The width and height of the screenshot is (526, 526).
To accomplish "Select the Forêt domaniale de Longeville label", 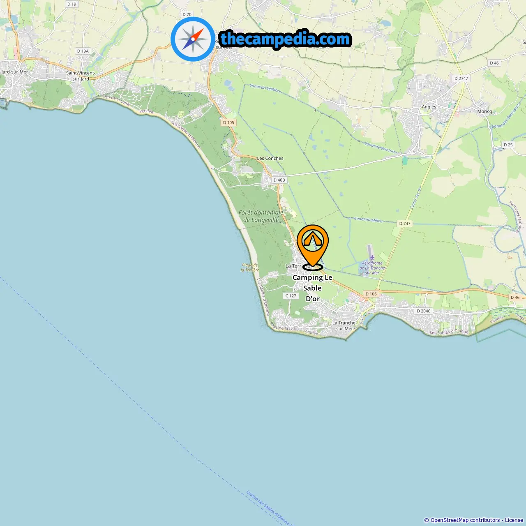I will pyautogui.click(x=261, y=216).
